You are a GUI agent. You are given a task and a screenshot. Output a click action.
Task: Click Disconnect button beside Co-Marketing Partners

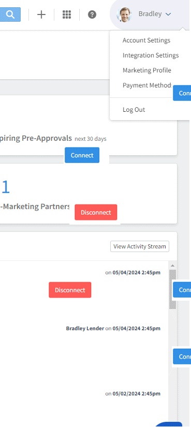[x=96, y=212]
